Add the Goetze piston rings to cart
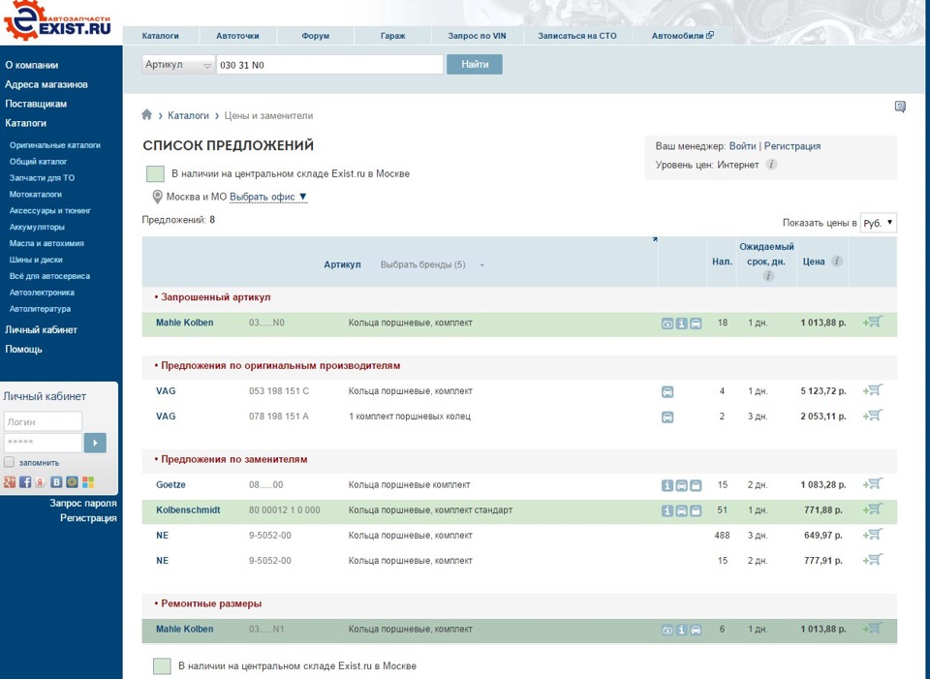930x679 pixels. pos(873,484)
